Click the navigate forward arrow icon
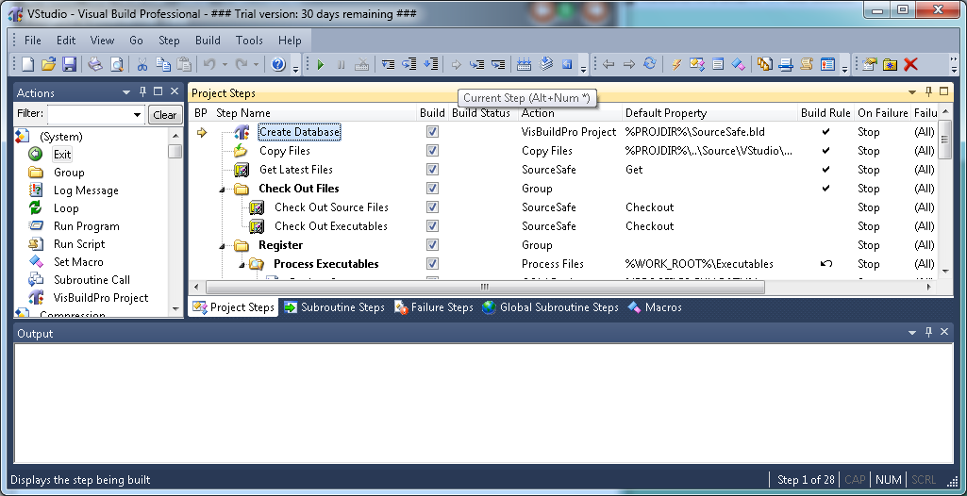967x496 pixels. tap(629, 64)
